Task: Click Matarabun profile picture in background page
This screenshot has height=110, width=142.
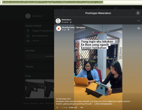Action: click(x=28, y=16)
